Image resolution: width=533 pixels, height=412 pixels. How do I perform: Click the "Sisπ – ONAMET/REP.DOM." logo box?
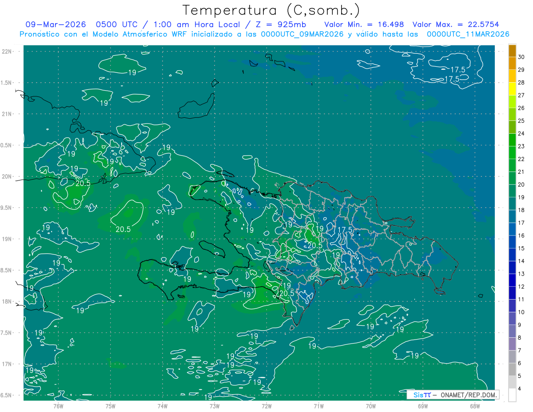pos(453,395)
